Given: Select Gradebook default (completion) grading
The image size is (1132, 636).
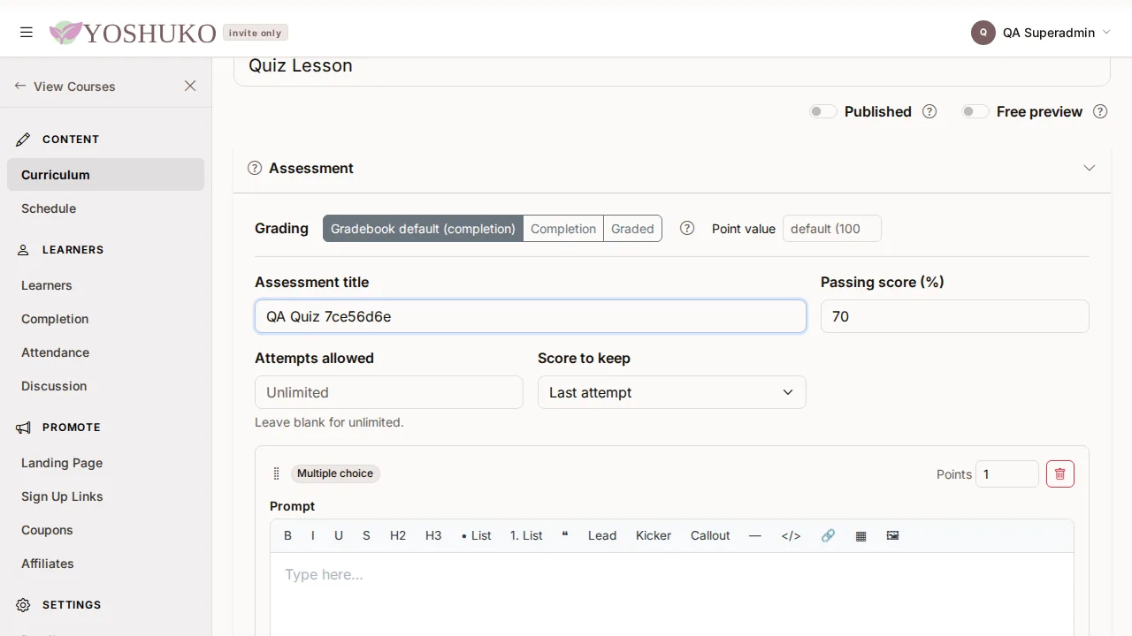Looking at the screenshot, I should [423, 229].
